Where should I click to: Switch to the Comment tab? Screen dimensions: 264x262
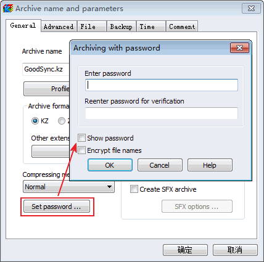(x=182, y=27)
